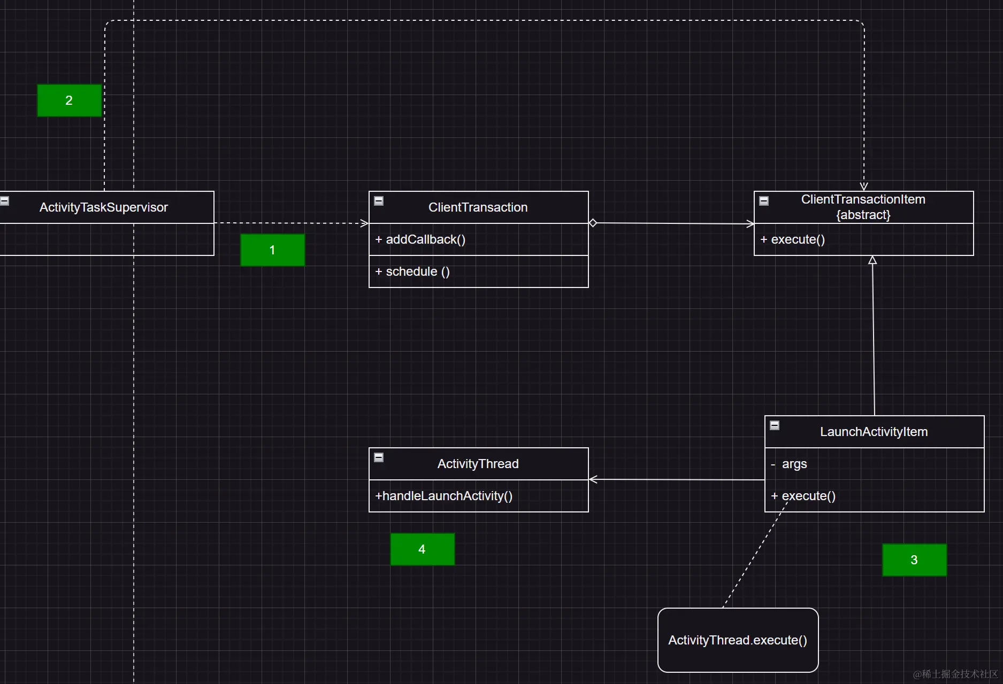Image resolution: width=1003 pixels, height=684 pixels.
Task: Select the ClientTransaction class title
Action: 478,207
